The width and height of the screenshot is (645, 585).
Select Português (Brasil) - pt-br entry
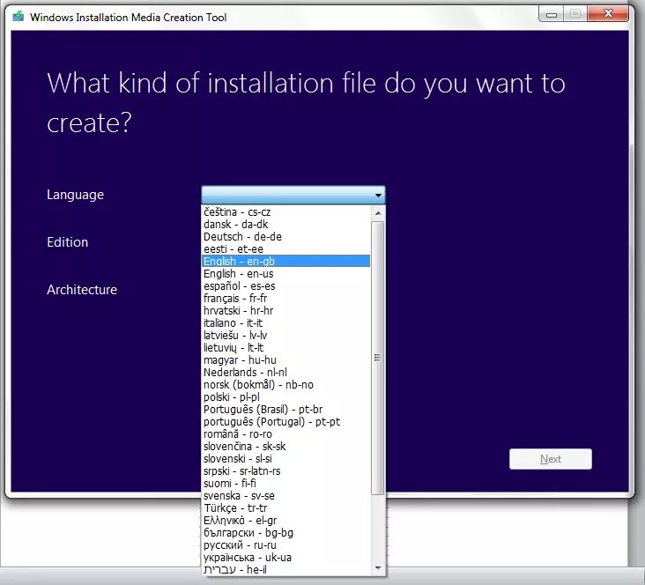285,410
